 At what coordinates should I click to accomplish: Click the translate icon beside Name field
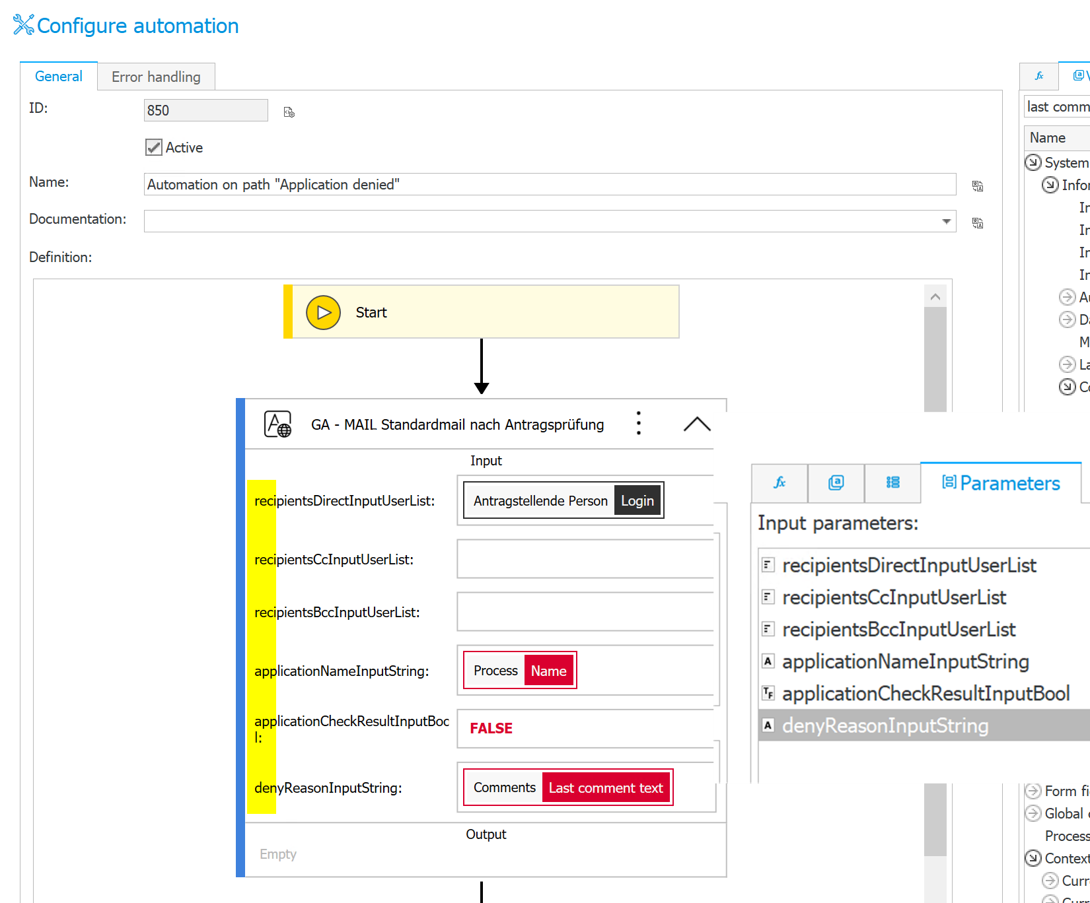point(978,186)
